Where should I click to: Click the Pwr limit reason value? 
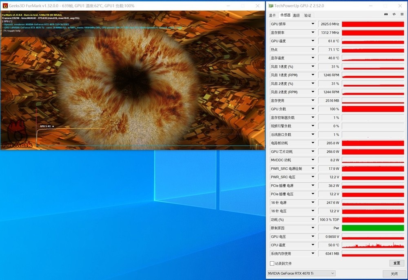(x=329, y=228)
